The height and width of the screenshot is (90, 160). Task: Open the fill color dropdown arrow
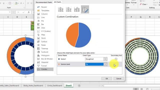click(18, 3)
